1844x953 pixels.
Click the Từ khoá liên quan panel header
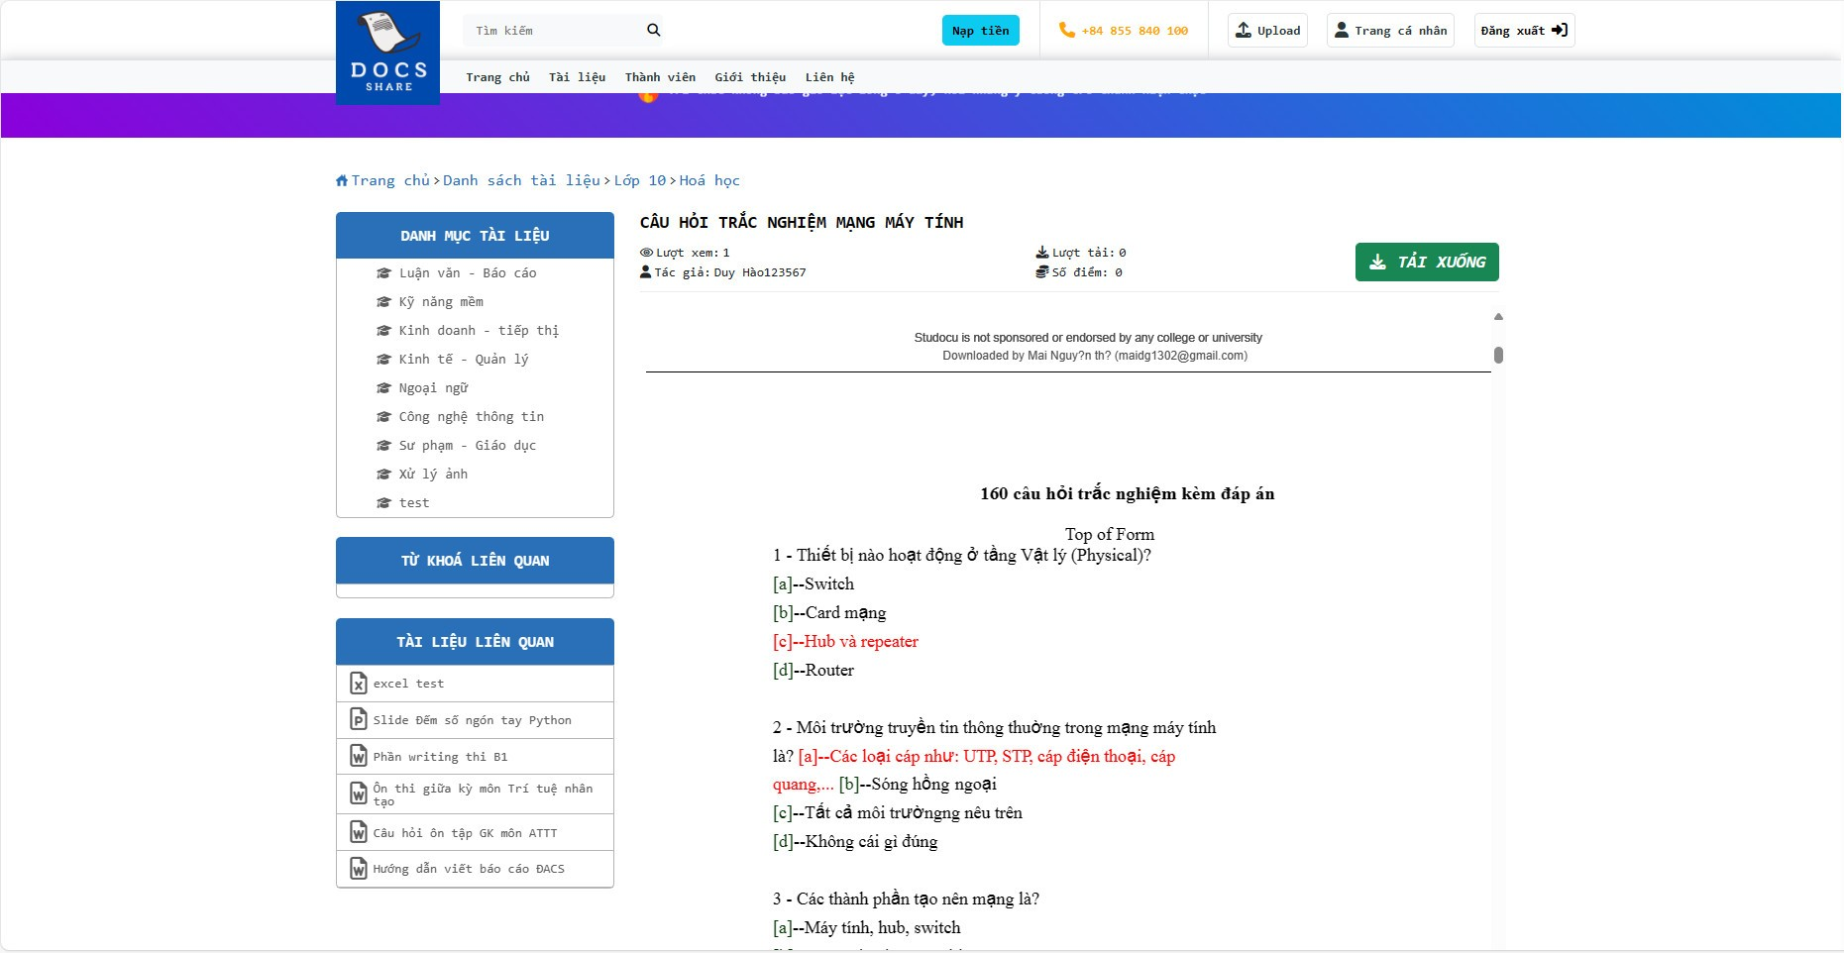[475, 561]
